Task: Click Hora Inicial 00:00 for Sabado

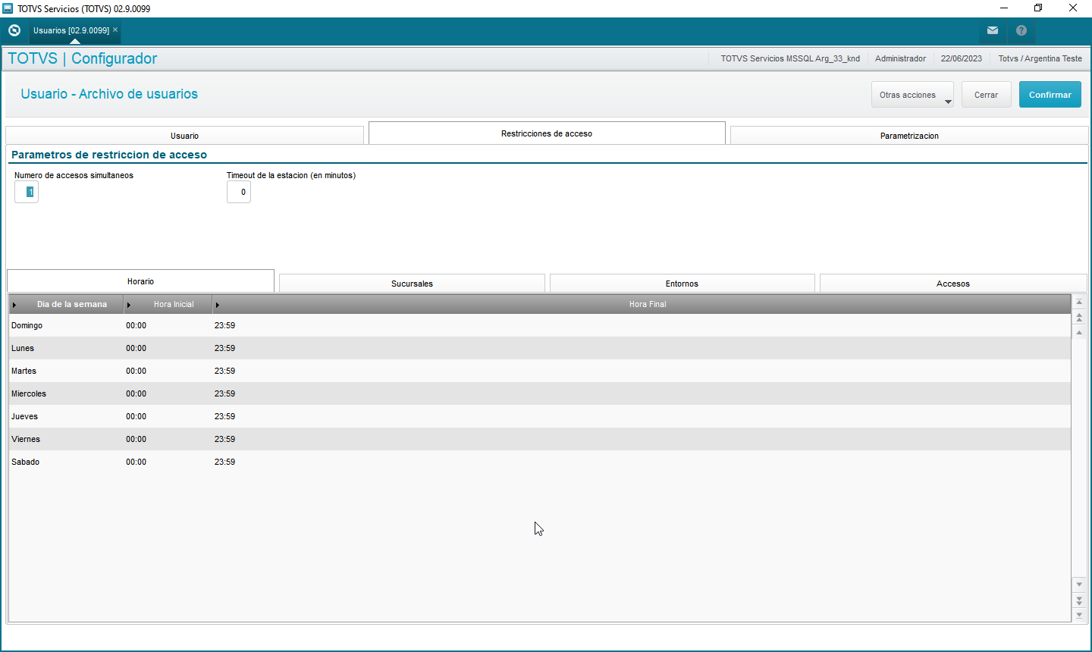Action: tap(136, 462)
